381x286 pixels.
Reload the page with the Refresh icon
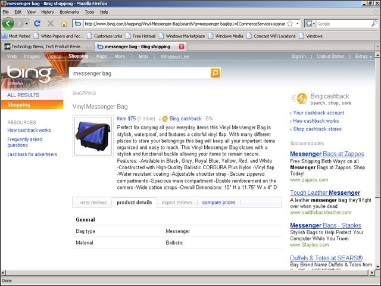37,24
